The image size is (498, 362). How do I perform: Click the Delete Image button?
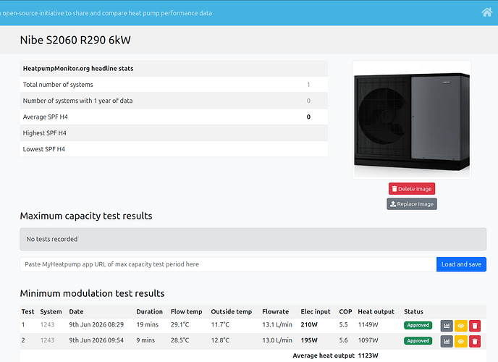(412, 189)
